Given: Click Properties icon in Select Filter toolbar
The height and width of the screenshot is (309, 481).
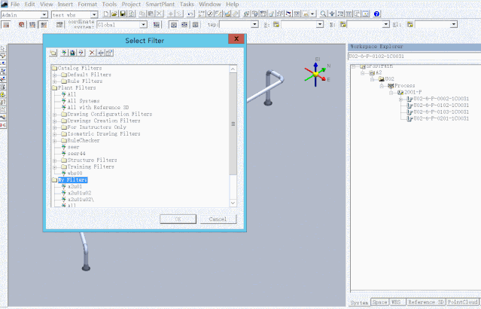Looking at the screenshot, I should pyautogui.click(x=109, y=53).
